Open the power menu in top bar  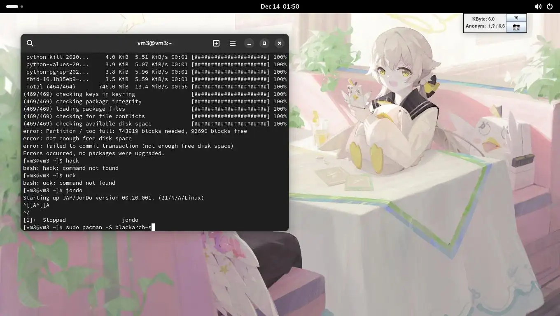coord(550,7)
